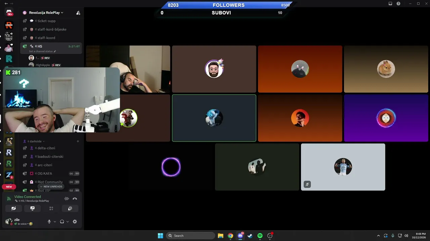Open Steam from taskbar

(x=250, y=236)
